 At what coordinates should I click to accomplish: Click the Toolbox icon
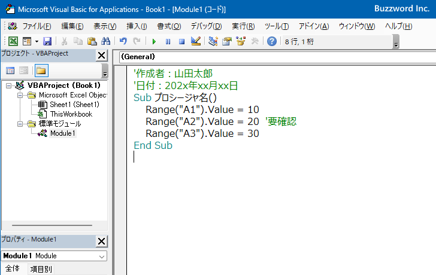pyautogui.click(x=255, y=41)
